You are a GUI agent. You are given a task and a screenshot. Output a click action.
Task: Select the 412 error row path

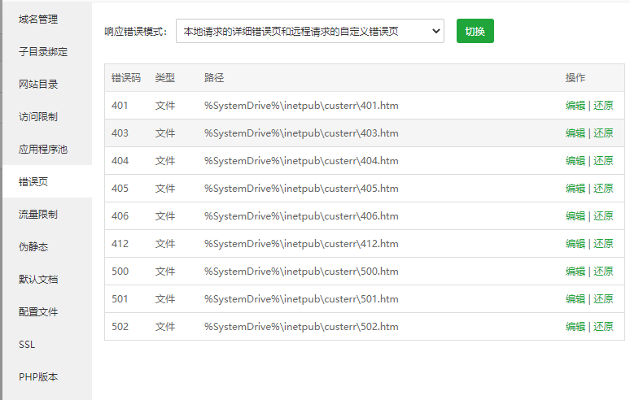pyautogui.click(x=301, y=244)
